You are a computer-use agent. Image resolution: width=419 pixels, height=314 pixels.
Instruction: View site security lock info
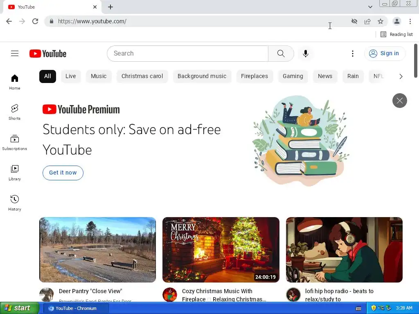(x=52, y=21)
